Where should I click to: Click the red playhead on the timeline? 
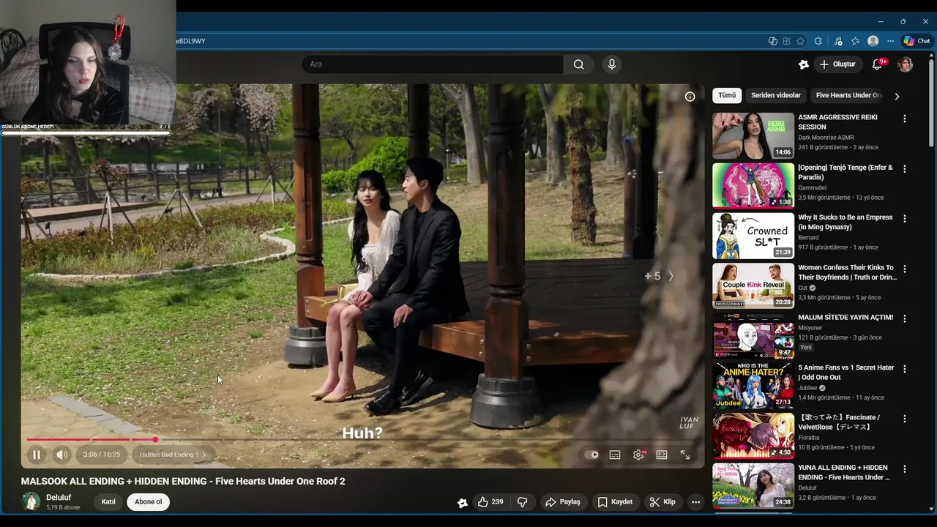pyautogui.click(x=155, y=439)
